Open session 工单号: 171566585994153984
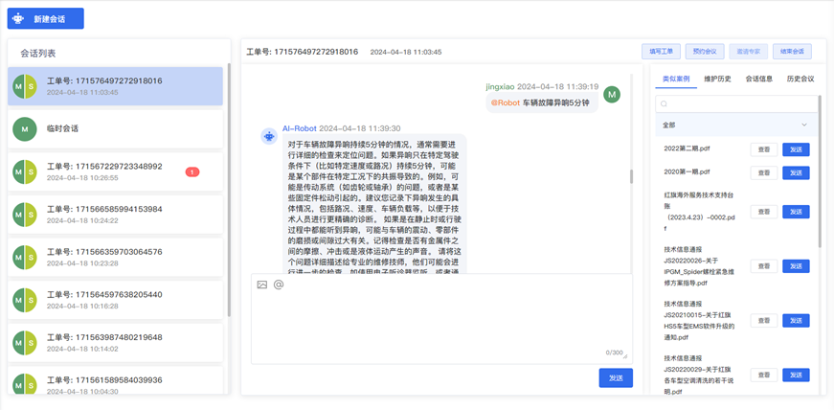834x410 pixels. pyautogui.click(x=115, y=215)
